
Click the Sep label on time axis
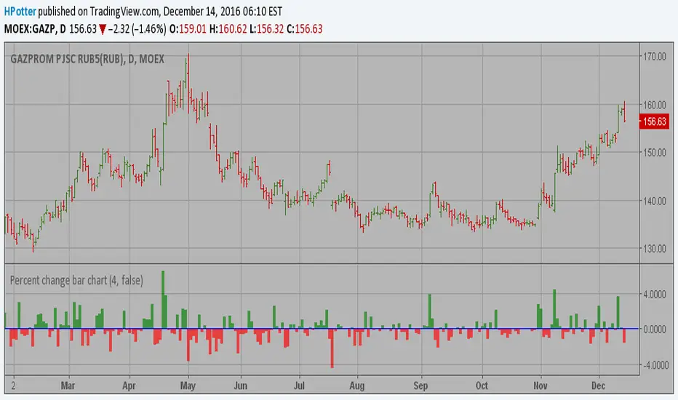tap(420, 385)
